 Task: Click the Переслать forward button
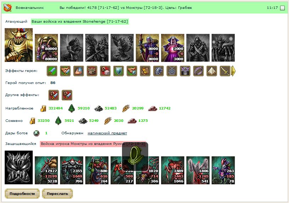tap(57, 193)
